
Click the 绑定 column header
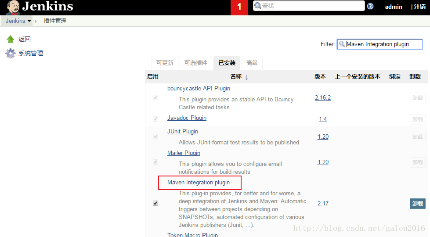[395, 76]
